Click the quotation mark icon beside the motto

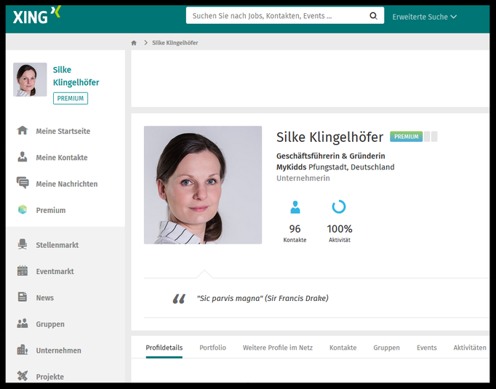pyautogui.click(x=179, y=299)
